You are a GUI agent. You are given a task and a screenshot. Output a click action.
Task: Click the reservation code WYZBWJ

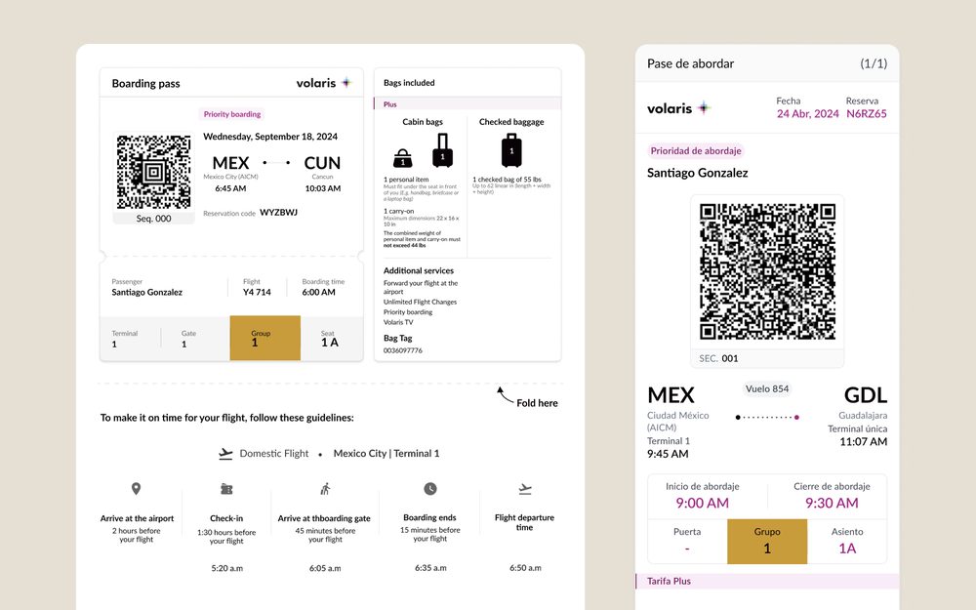click(278, 212)
